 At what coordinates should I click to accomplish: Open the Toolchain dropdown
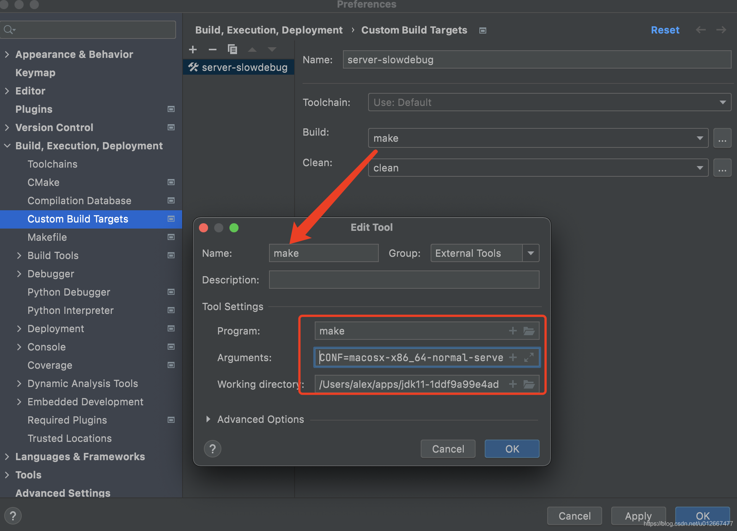point(723,102)
